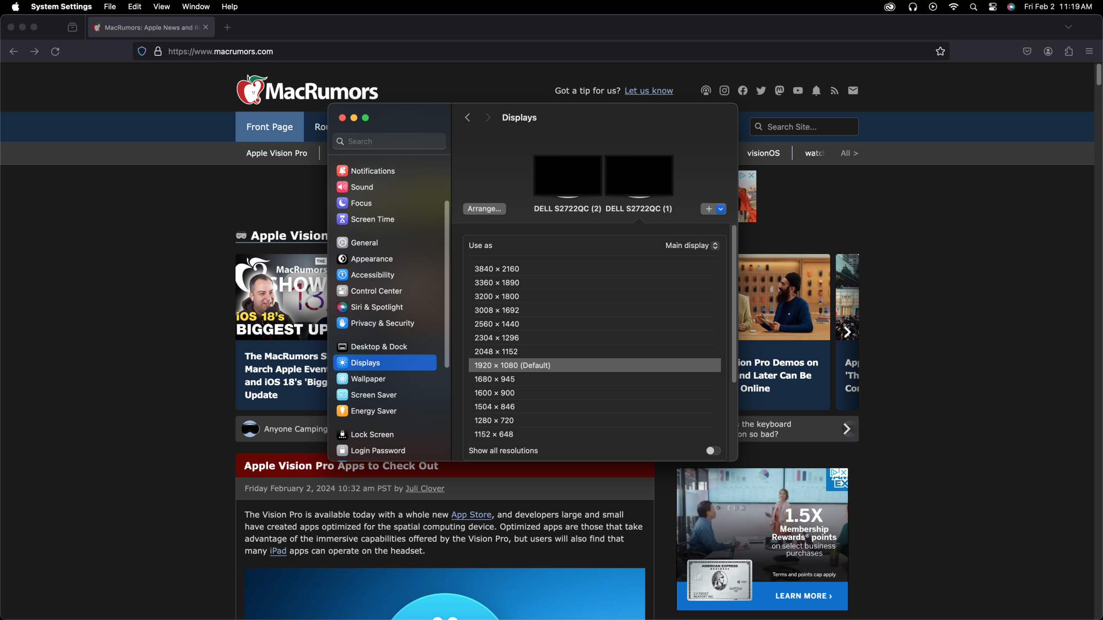Screen dimensions: 1103x620
Task: Bookmark page with star icon
Action: pyautogui.click(x=940, y=51)
